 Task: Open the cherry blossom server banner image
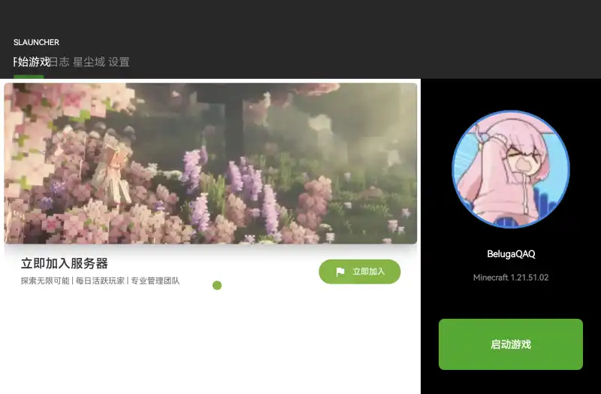pyautogui.click(x=210, y=163)
